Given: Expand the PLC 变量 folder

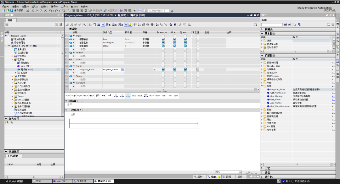Looking at the screenshot, I should point(12,83).
